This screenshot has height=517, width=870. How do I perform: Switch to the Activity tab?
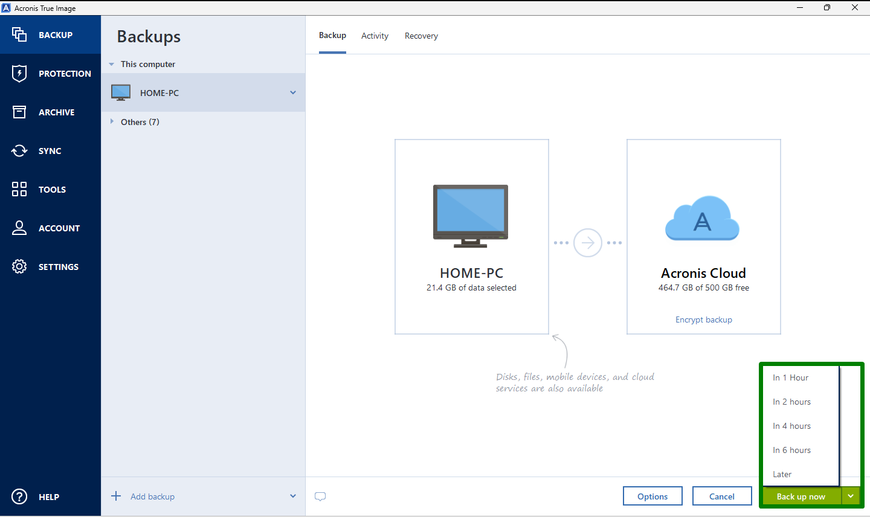click(x=375, y=36)
